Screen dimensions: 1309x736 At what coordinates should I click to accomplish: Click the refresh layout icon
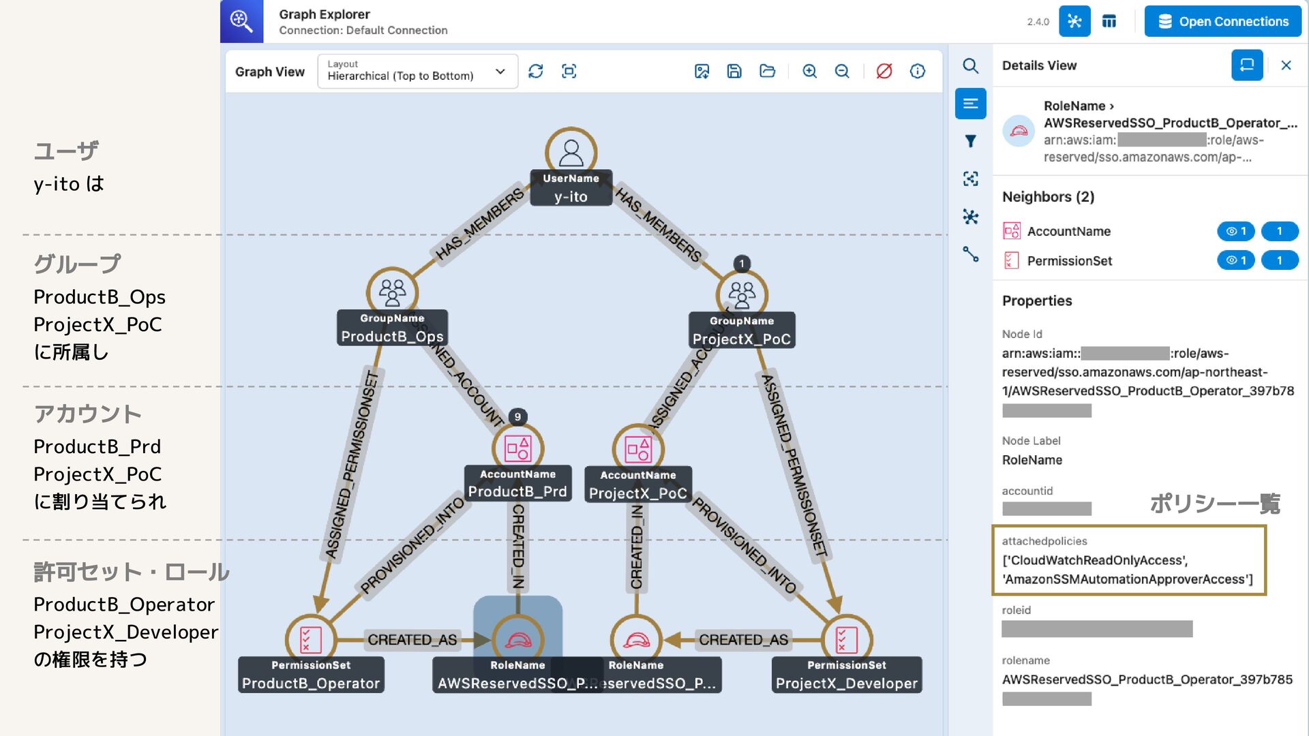pyautogui.click(x=536, y=72)
